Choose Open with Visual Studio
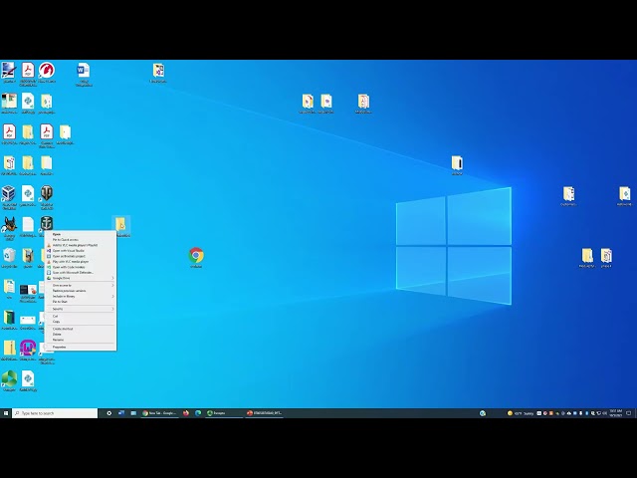The width and height of the screenshot is (637, 478). point(81,251)
